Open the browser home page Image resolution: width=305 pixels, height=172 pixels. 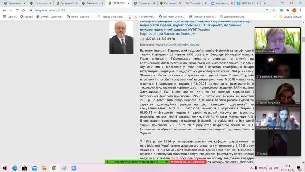pos(23,11)
